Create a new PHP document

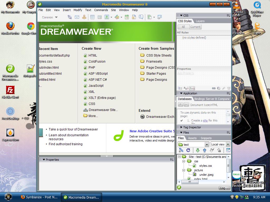click(91, 68)
